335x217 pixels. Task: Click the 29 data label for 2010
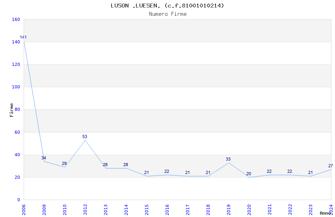point(64,163)
